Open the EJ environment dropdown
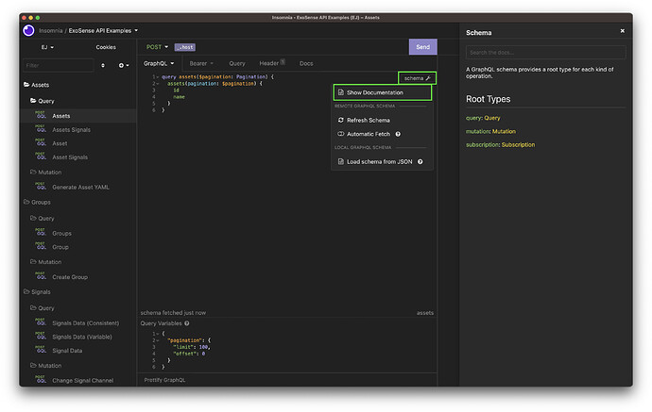Viewport: 652px width, 412px height. [47, 47]
